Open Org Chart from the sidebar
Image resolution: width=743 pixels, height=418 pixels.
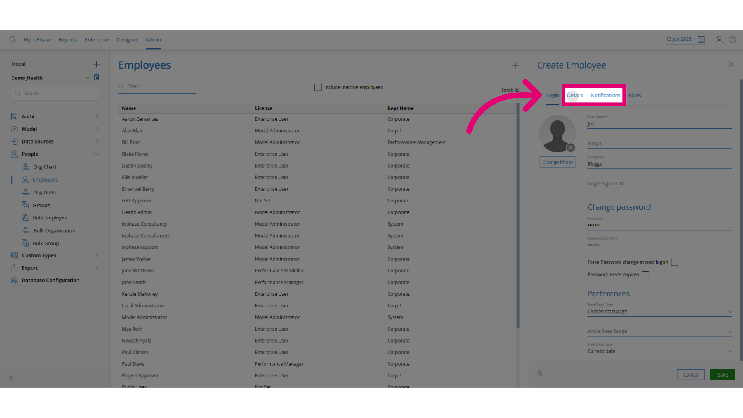[45, 167]
